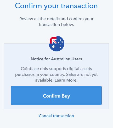Click the 'Confirm your transaction' heading
Viewport: 113px width, 128px height.
point(56,6)
